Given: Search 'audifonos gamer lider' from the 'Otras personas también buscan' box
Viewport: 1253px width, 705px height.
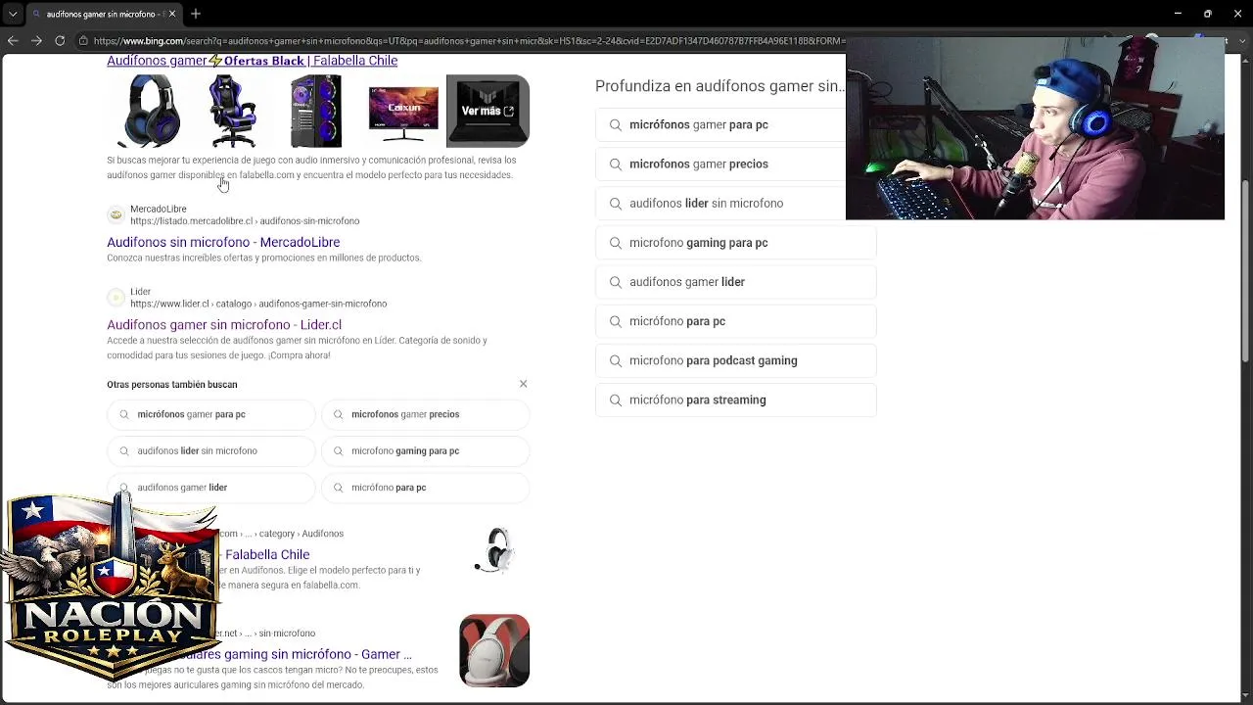Looking at the screenshot, I should [211, 488].
